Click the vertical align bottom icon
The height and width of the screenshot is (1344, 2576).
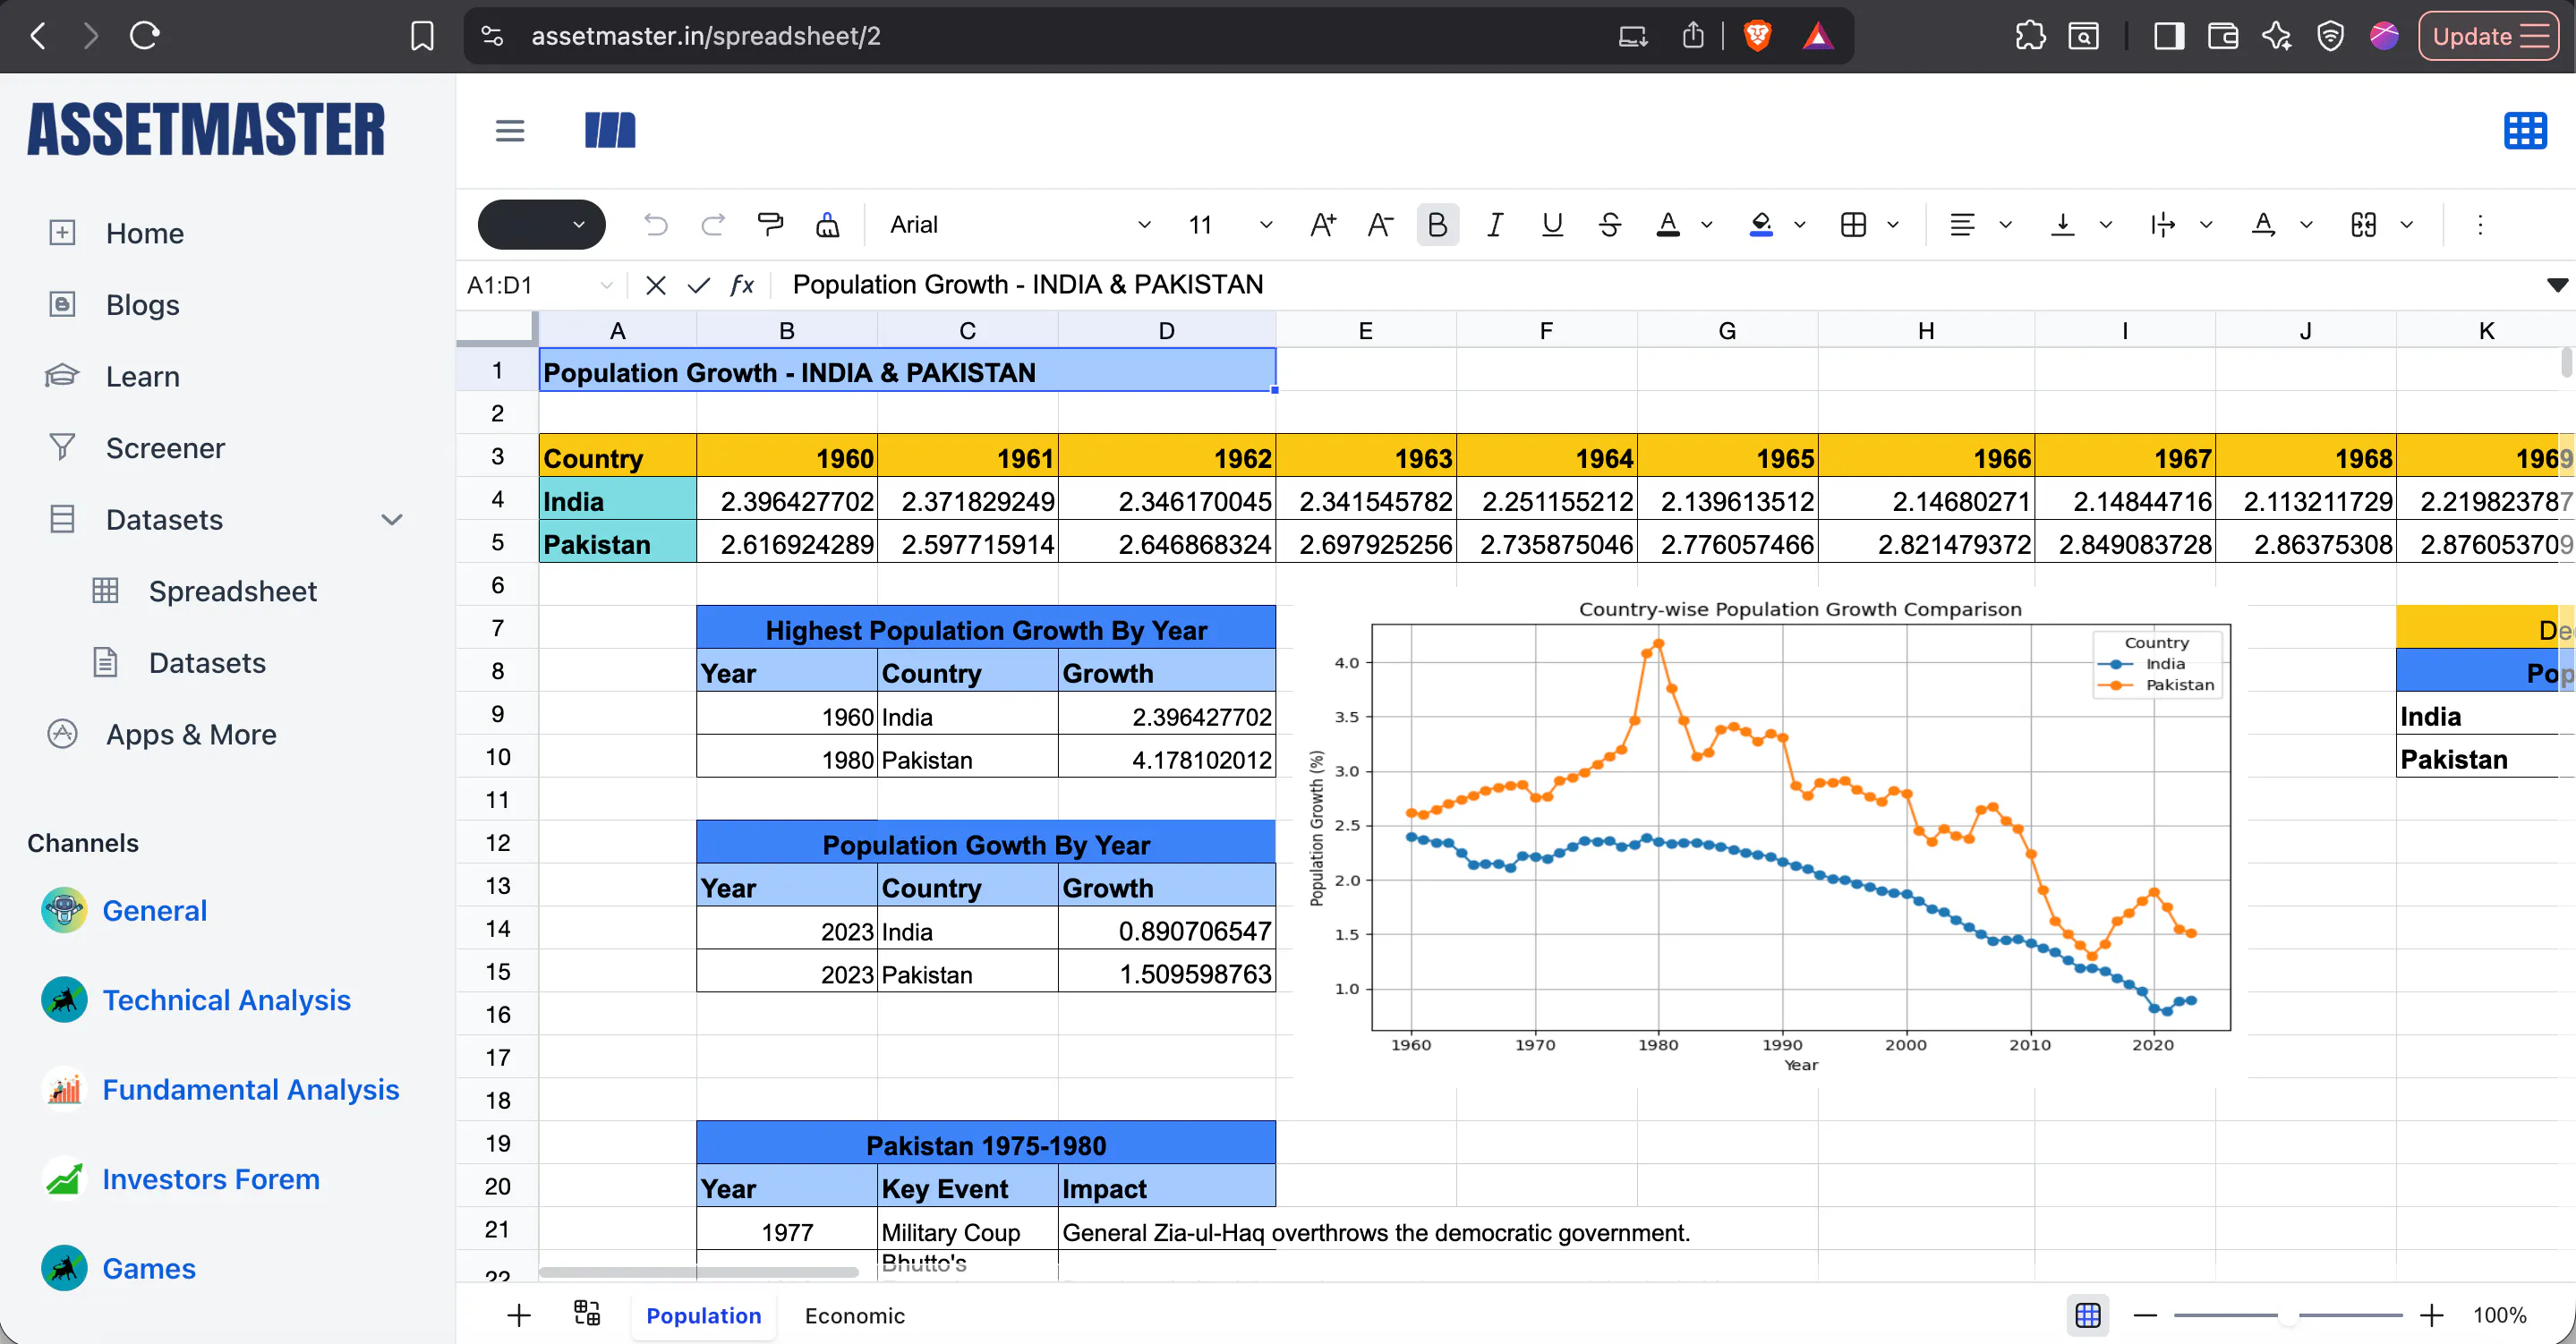[2062, 225]
